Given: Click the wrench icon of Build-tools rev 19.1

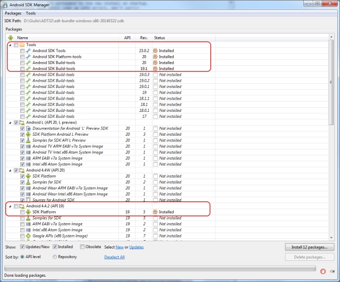Looking at the screenshot, I should [x=28, y=68].
